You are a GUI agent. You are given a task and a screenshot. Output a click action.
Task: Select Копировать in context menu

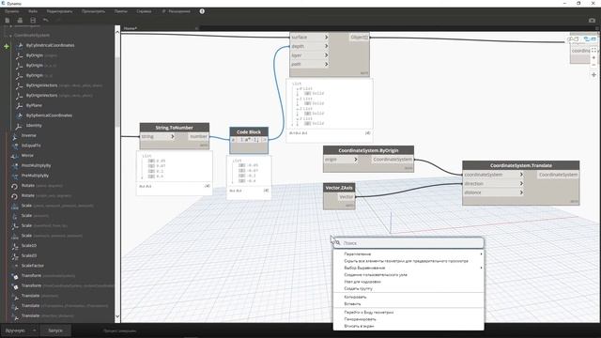point(355,297)
